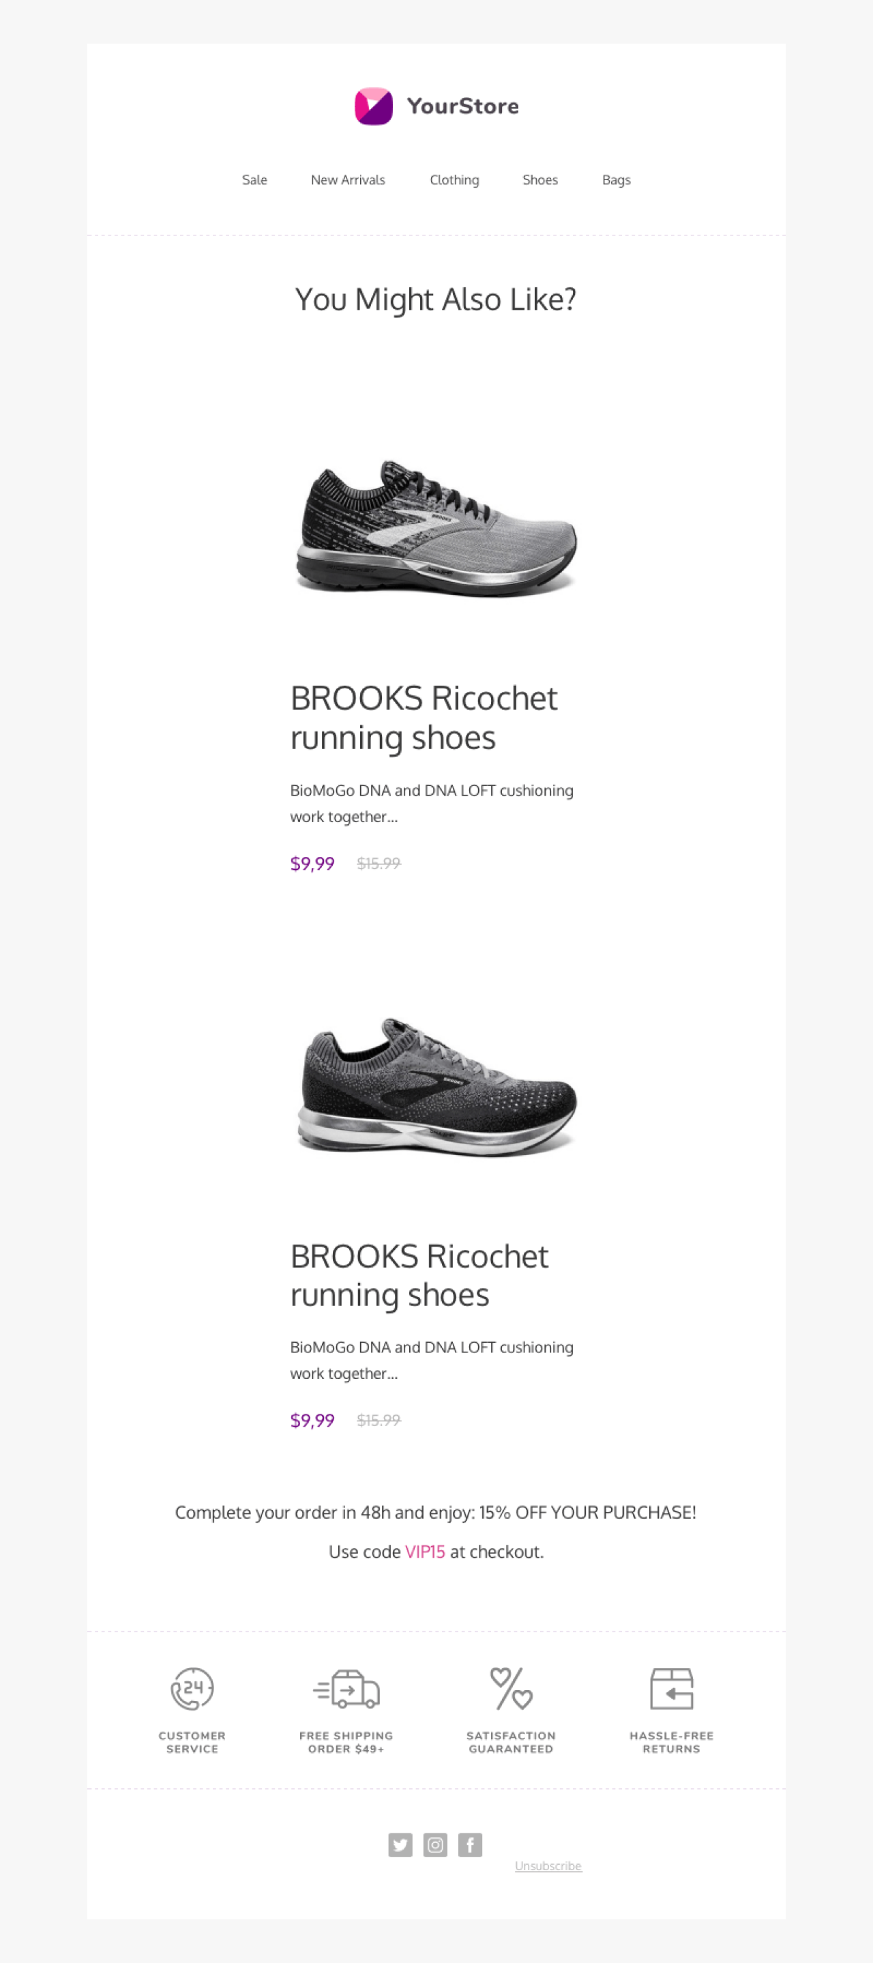Click the hassle-free returns box icon
This screenshot has height=1963, width=873.
point(671,1689)
